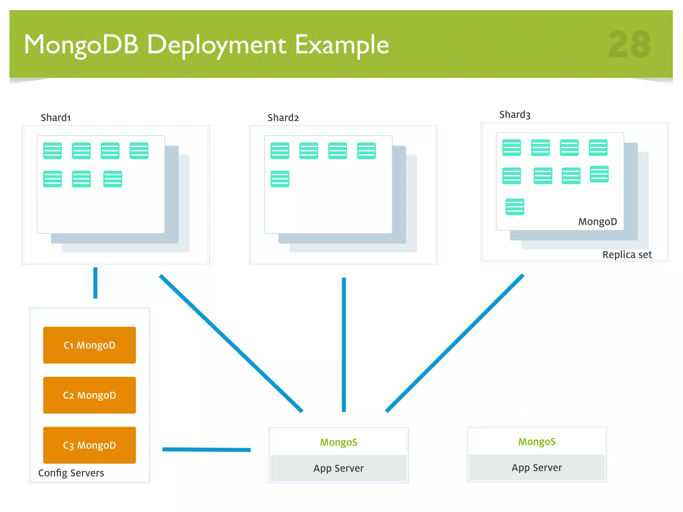Click the slide number 28
The height and width of the screenshot is (512, 683).
pos(629,44)
